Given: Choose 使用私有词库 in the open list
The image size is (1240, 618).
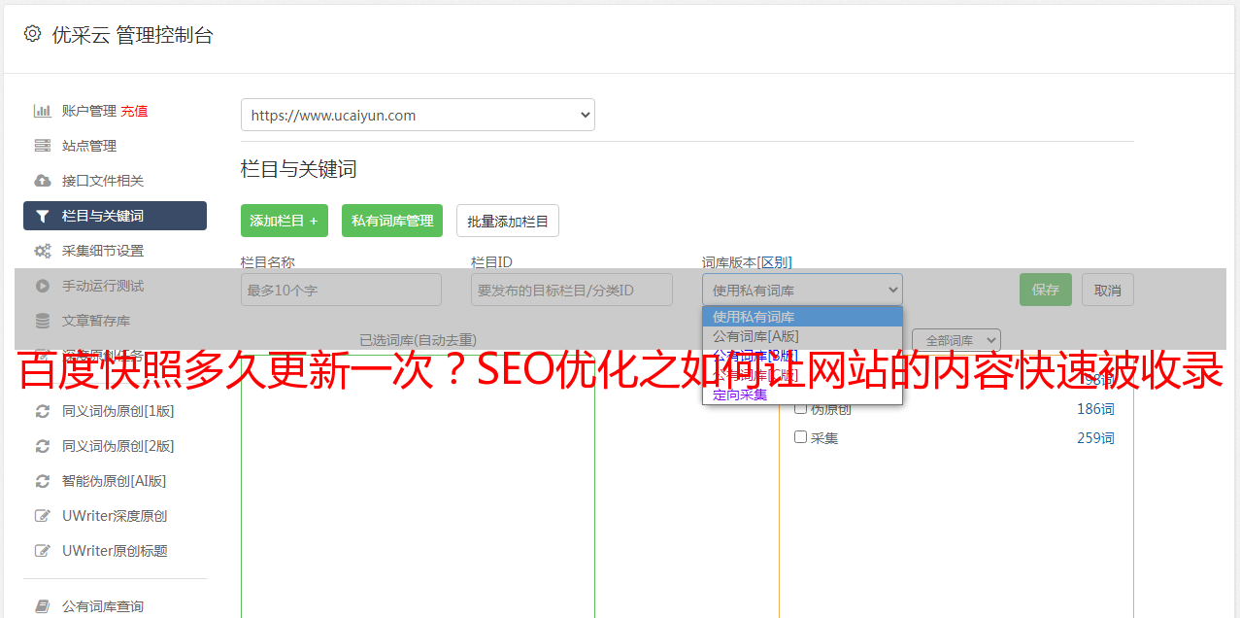Looking at the screenshot, I should pos(802,316).
